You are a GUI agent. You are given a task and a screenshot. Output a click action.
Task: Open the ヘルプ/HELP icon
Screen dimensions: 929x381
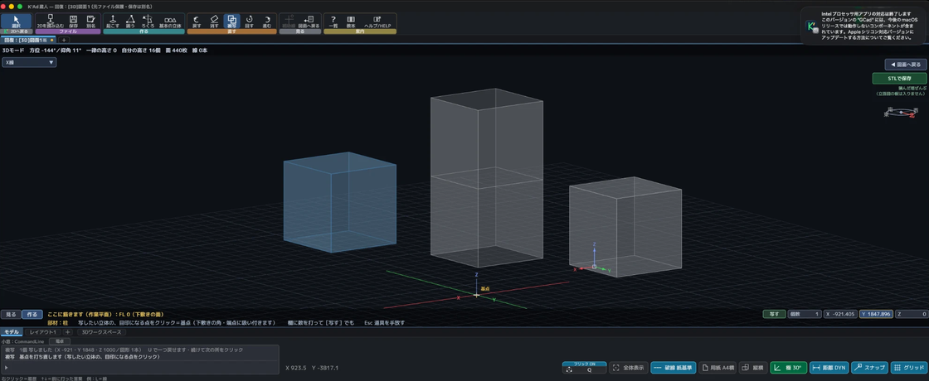point(377,22)
